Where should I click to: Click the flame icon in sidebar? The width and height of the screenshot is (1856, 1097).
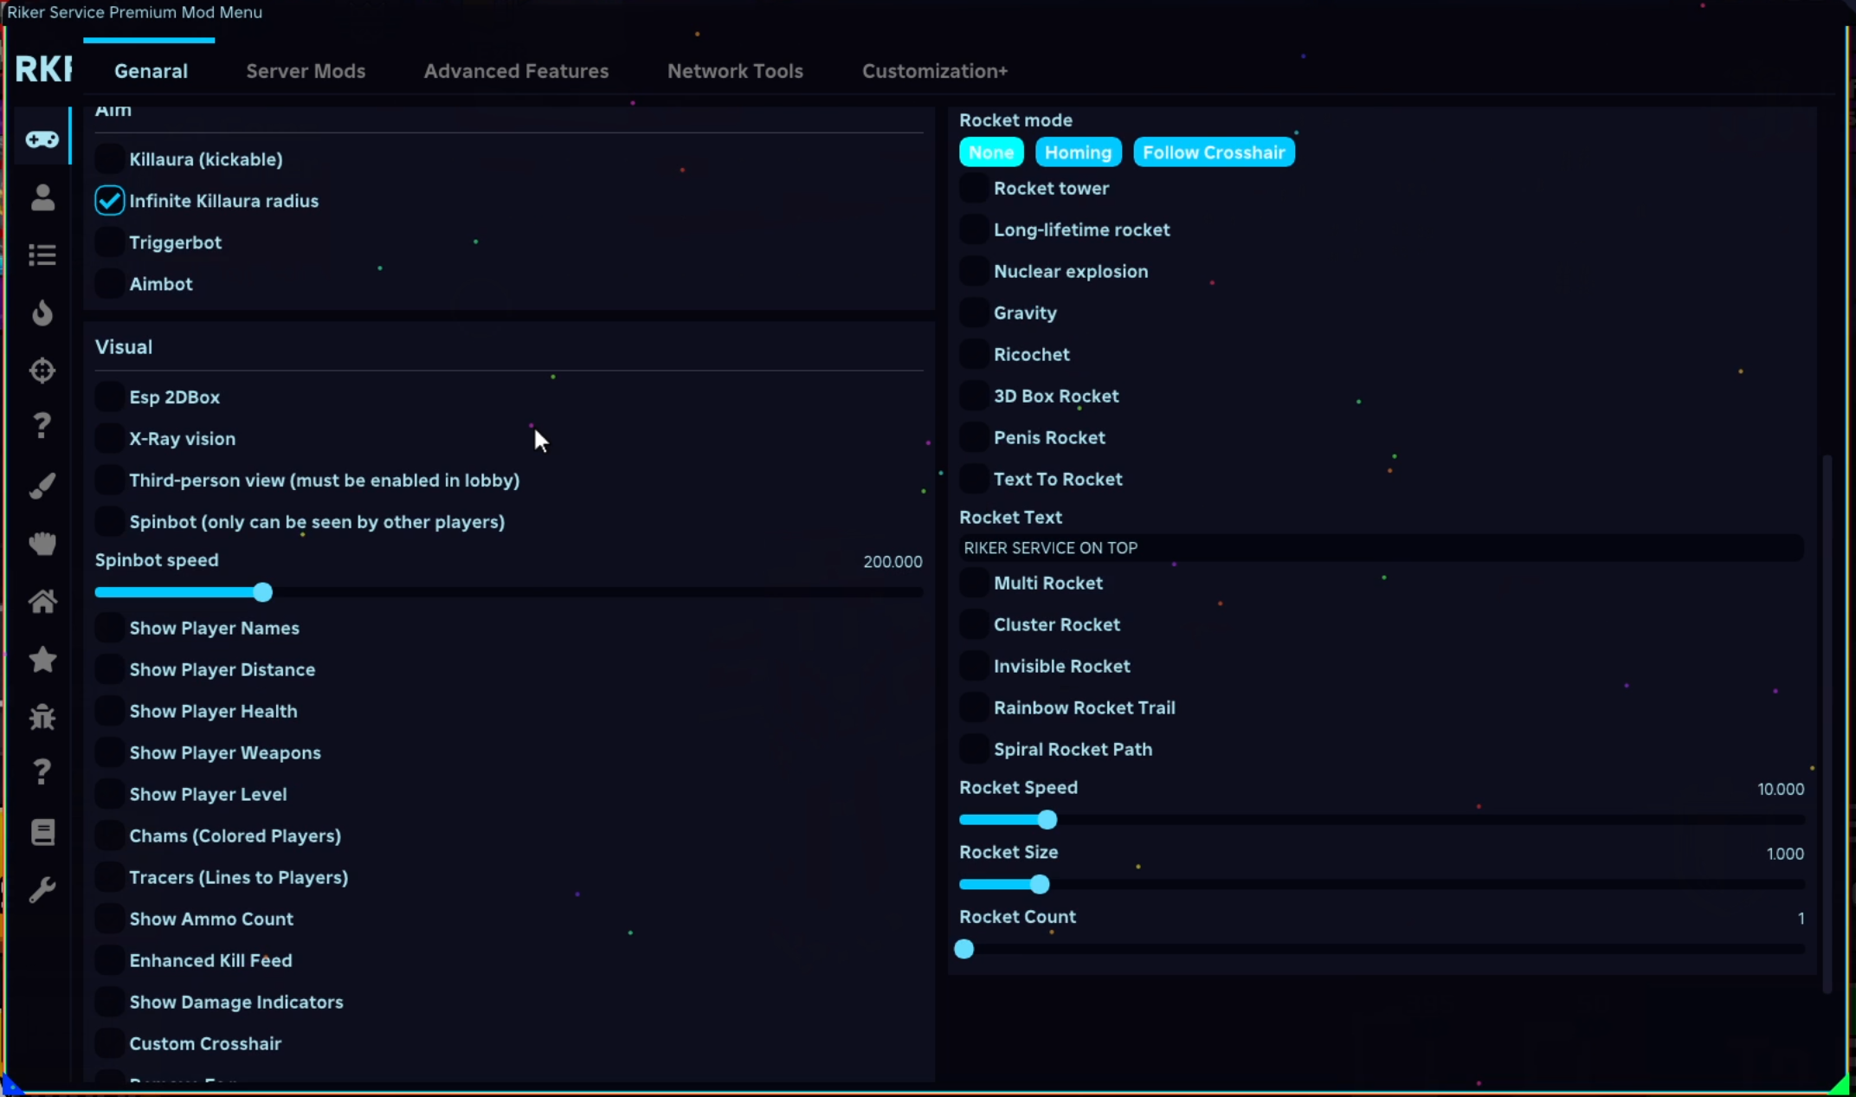(x=42, y=313)
